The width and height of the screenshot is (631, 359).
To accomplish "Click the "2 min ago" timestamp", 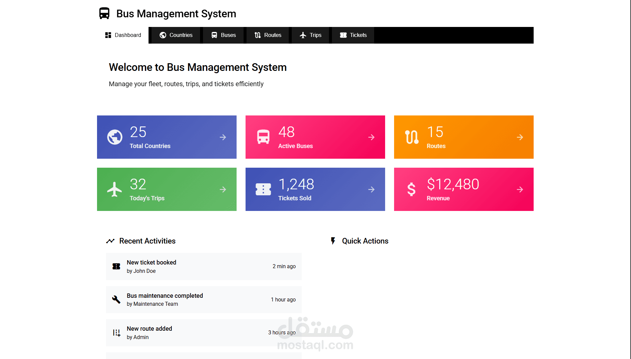I will 284,266.
